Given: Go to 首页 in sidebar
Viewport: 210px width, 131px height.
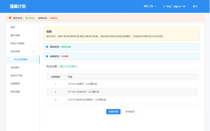Looking at the screenshot, I should pos(13,27).
